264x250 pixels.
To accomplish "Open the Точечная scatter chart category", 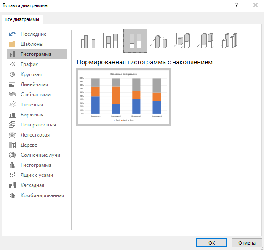I will [32, 105].
